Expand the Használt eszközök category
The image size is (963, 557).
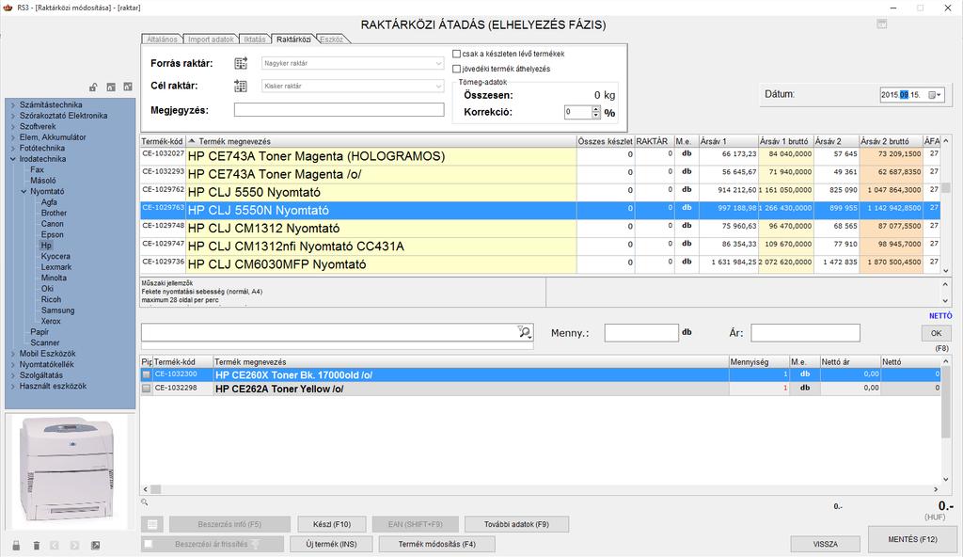pos(13,387)
